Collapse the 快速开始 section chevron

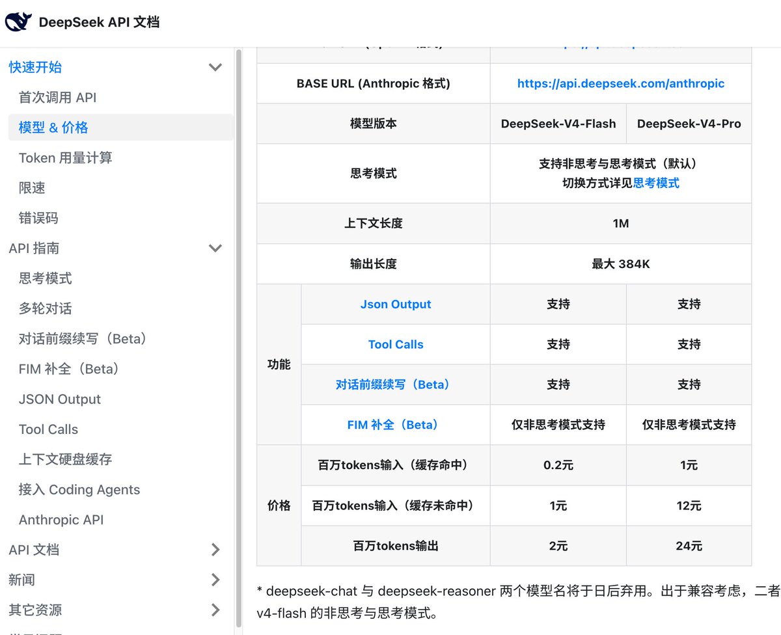pos(215,67)
